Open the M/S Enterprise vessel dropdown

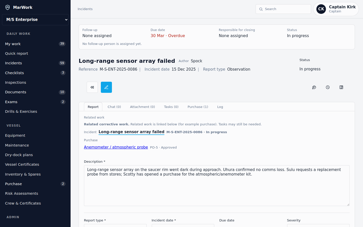point(35,20)
